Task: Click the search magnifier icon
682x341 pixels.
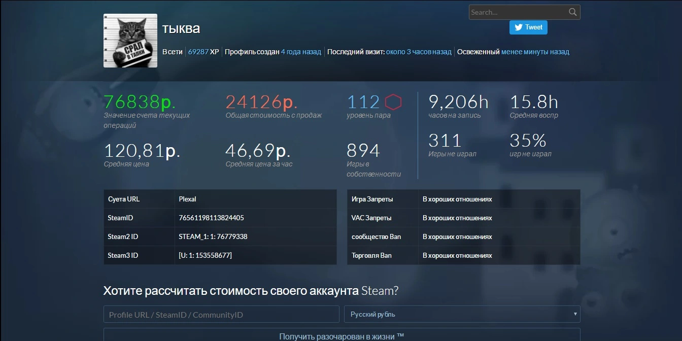Action: coord(572,12)
